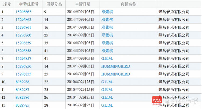Open registration number 15296856 link

click(23, 66)
